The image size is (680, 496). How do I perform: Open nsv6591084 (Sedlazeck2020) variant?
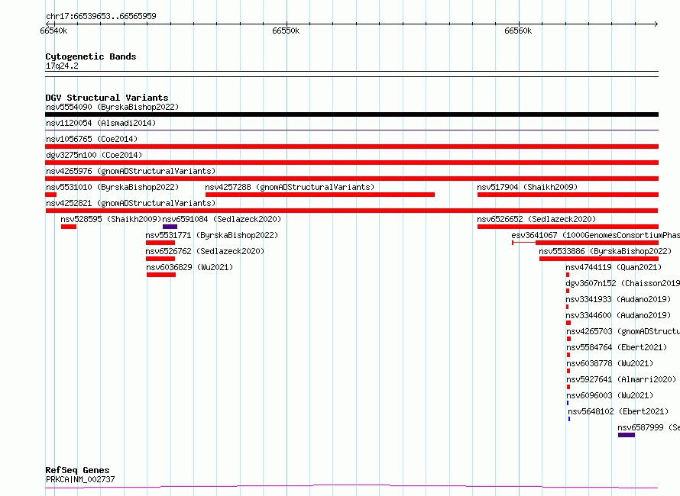tap(222, 219)
